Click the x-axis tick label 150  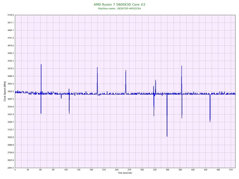(78, 170)
